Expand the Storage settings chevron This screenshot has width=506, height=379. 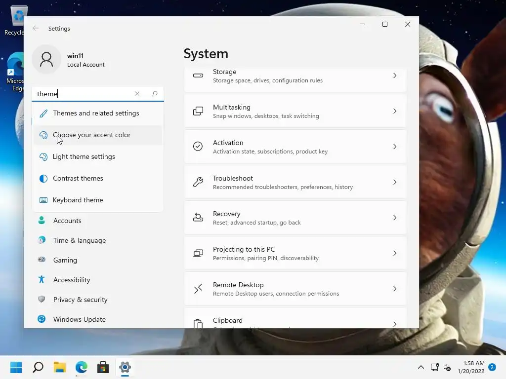[x=395, y=76]
